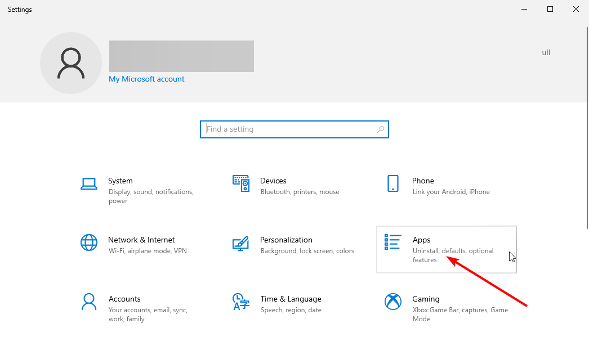Select the Accounts person icon
The width and height of the screenshot is (589, 337).
tap(89, 302)
